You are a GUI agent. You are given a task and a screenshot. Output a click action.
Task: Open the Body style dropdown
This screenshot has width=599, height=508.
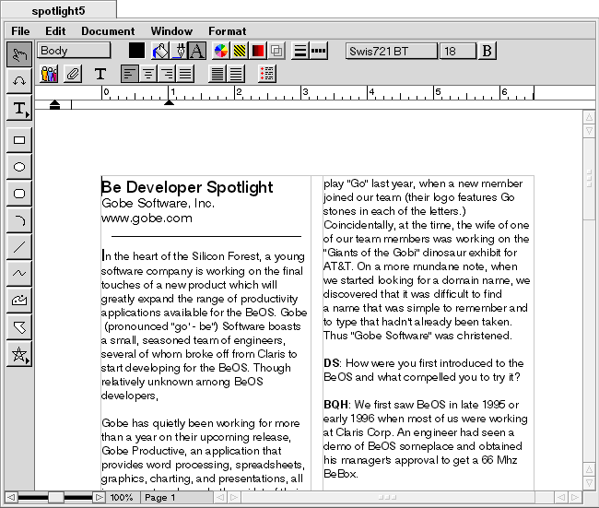tap(74, 51)
